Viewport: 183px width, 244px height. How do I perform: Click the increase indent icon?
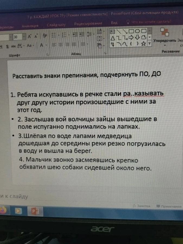82,34
